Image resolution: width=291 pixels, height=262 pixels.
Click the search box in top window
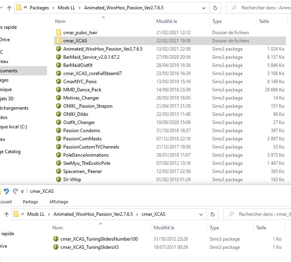pos(258,8)
